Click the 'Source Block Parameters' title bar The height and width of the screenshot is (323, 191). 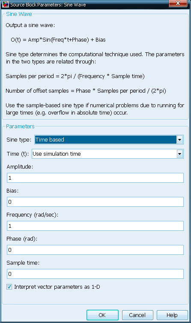[x=48, y=5]
